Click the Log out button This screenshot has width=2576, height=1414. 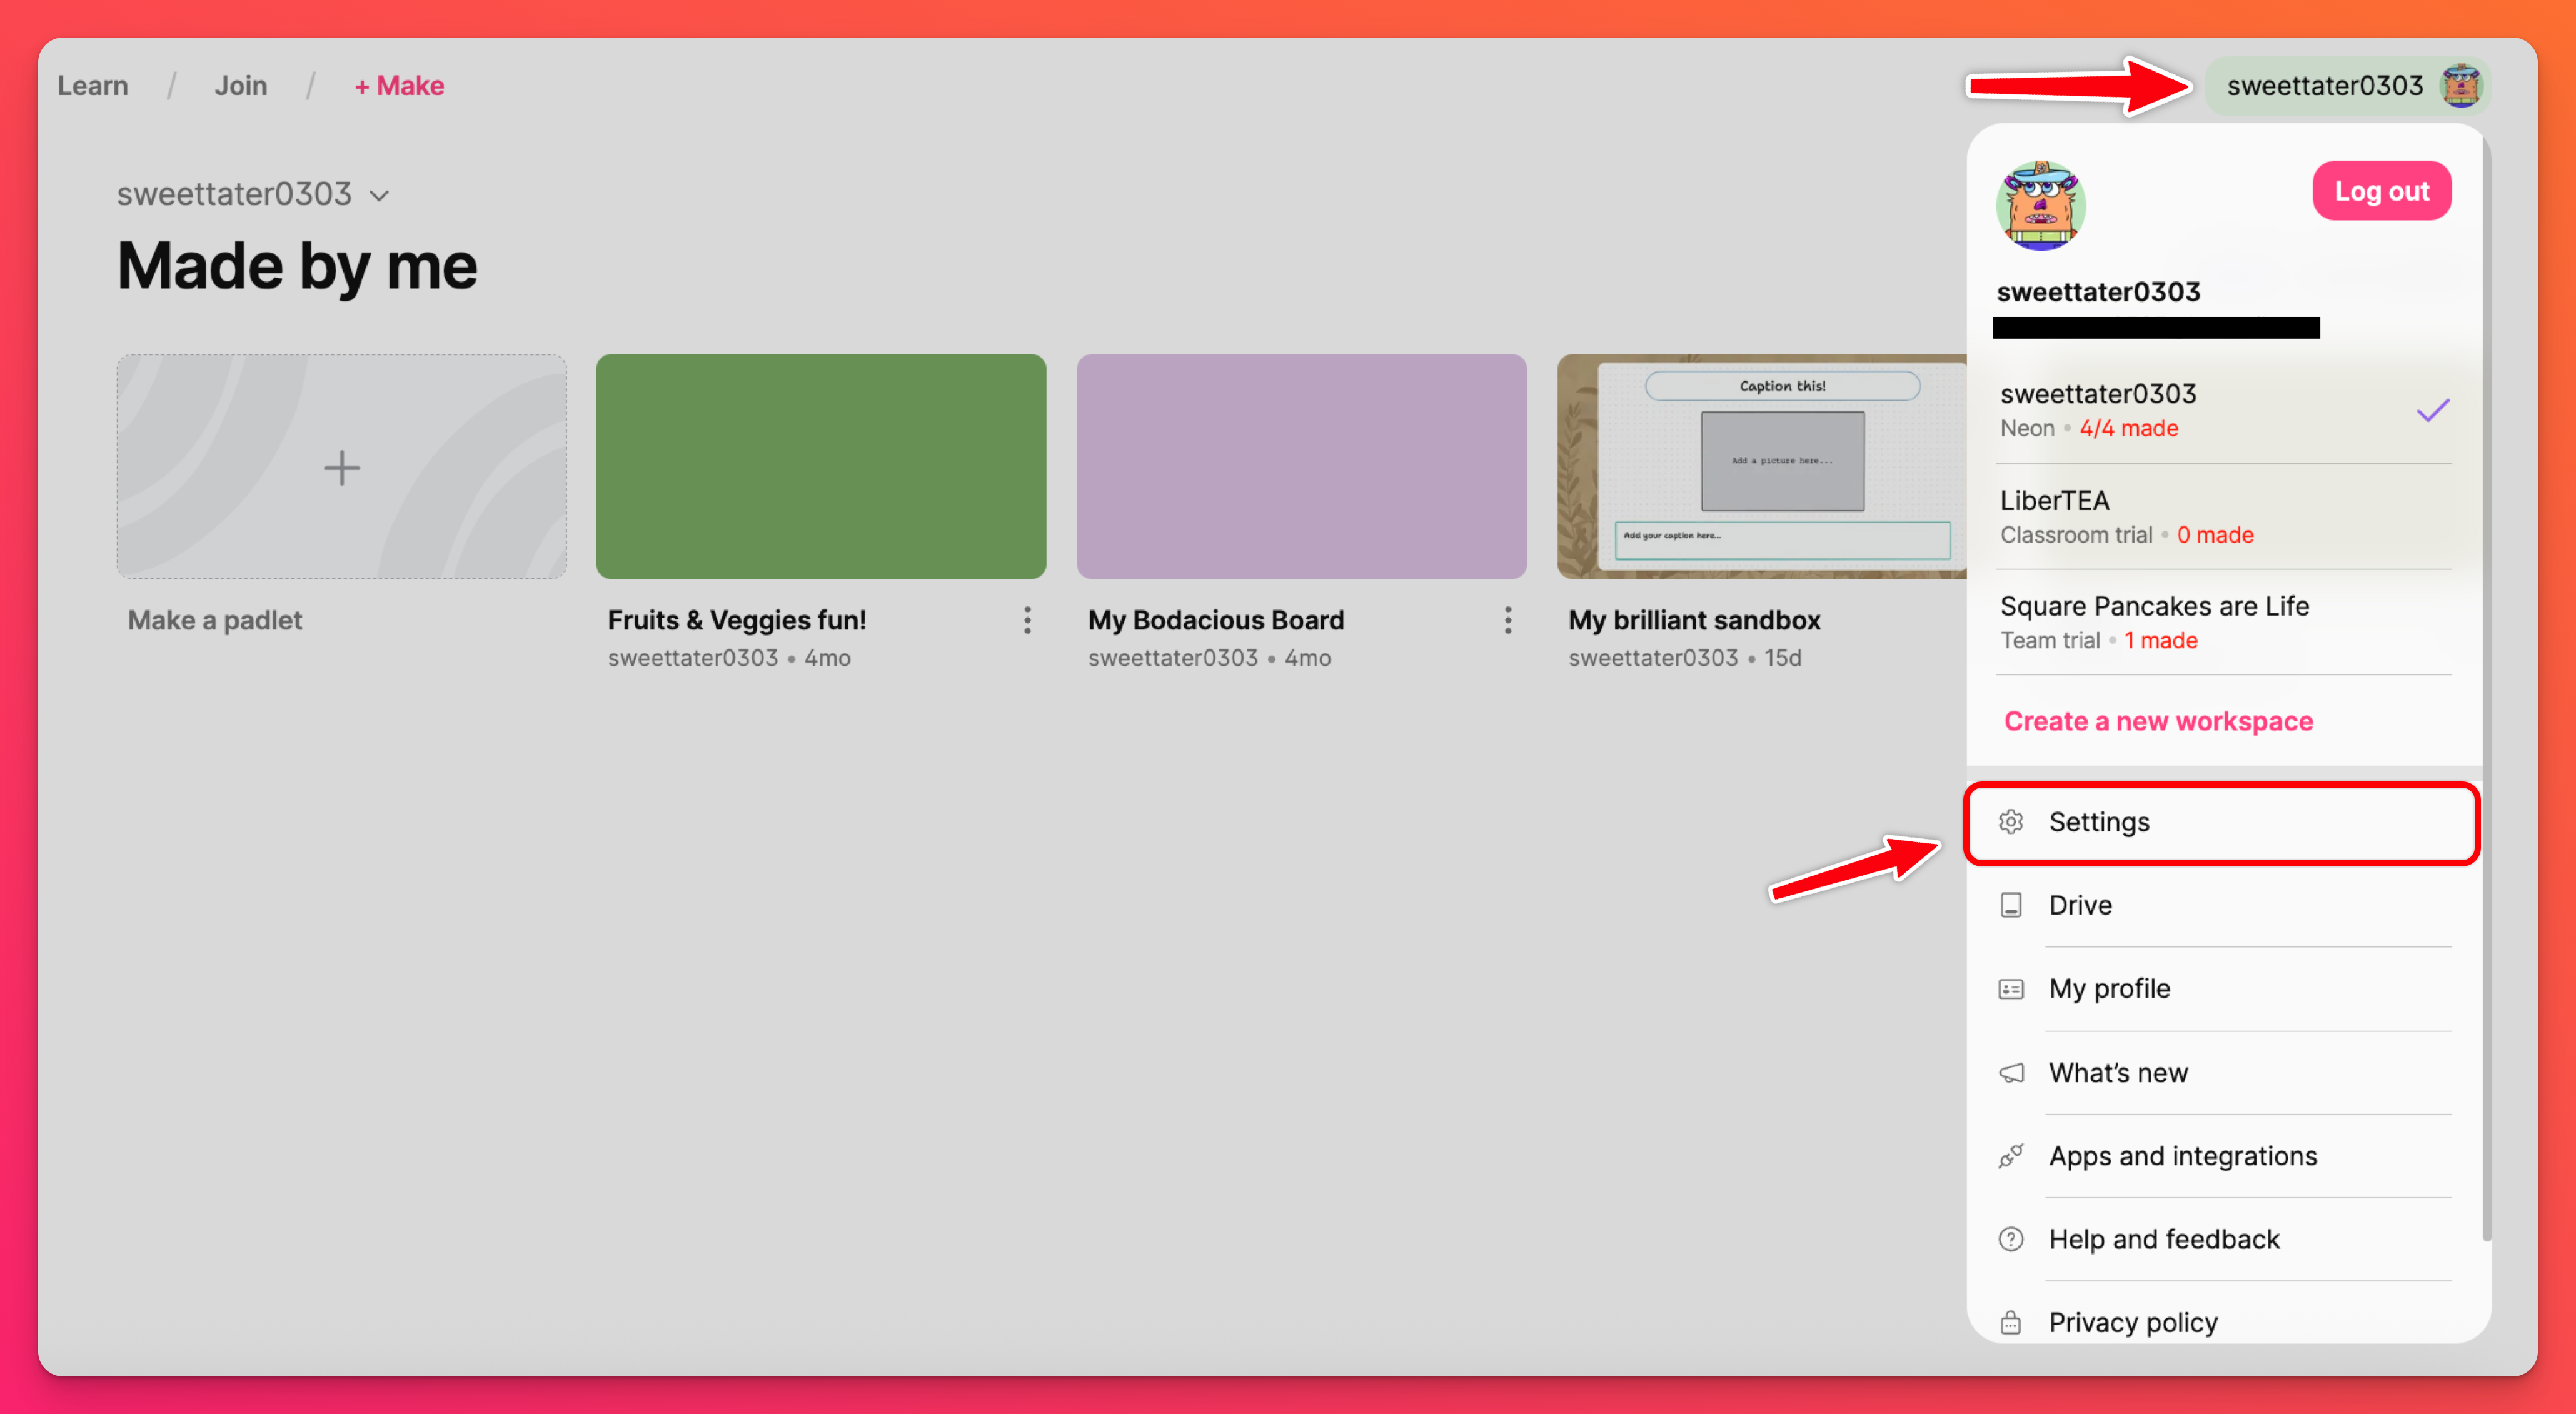[x=2381, y=191]
